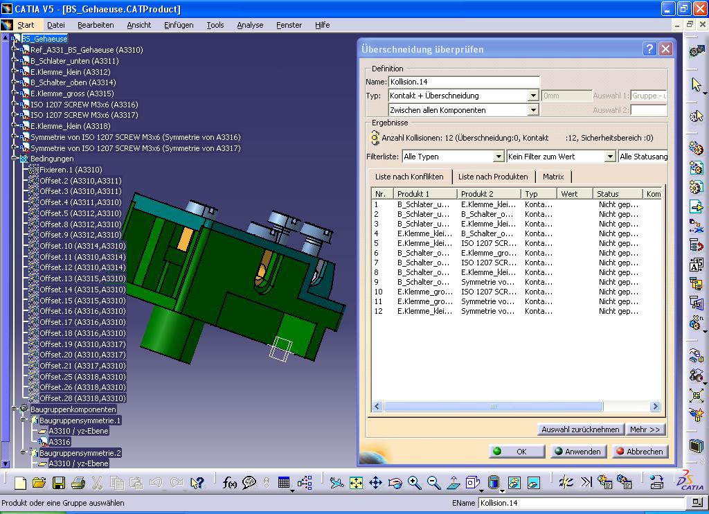709x514 pixels.
Task: Open the Analyse menu
Action: (x=250, y=25)
